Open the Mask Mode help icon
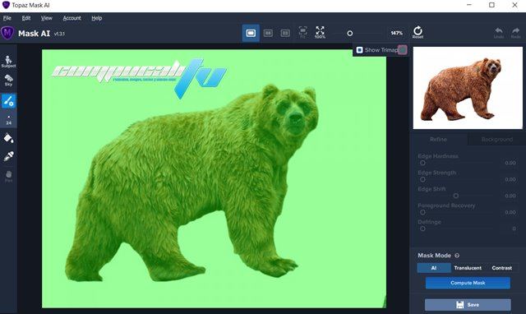The image size is (526, 314). 457,256
